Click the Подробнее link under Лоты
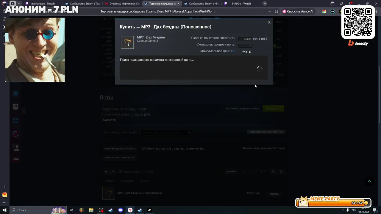381x214 pixels. point(109,120)
